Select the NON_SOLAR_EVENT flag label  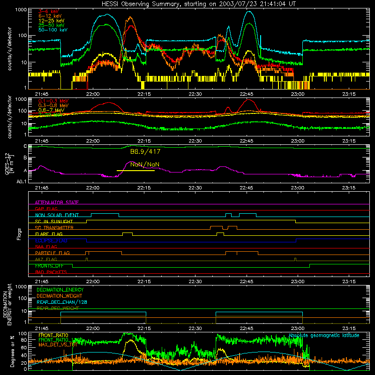coord(57,215)
